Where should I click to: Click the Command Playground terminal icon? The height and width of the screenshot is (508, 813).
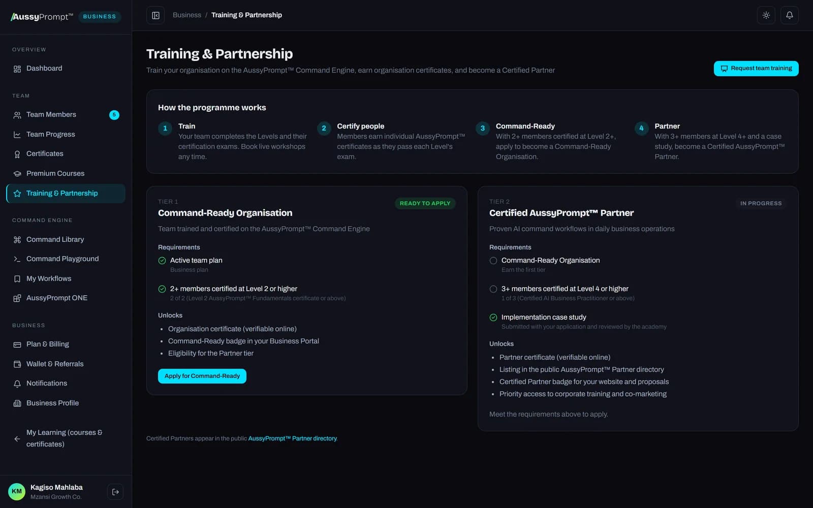(17, 259)
